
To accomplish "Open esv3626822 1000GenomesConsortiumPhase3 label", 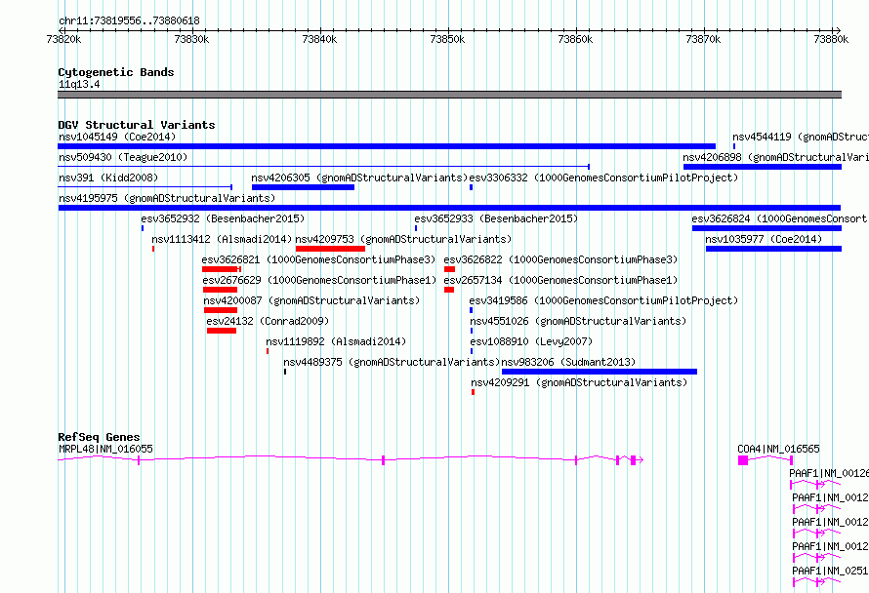I will [x=560, y=259].
